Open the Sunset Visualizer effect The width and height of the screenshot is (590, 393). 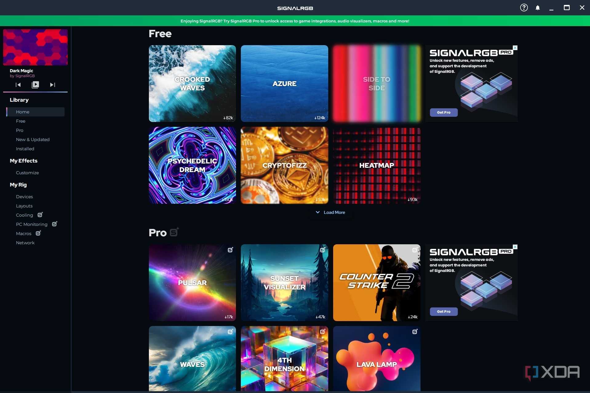pyautogui.click(x=285, y=283)
